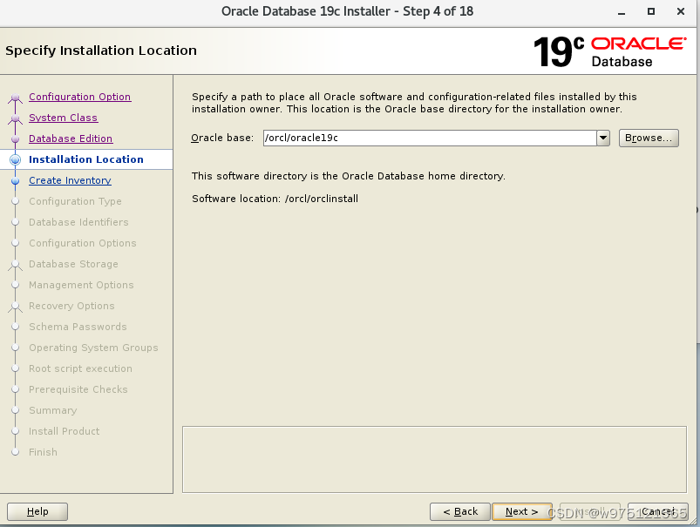
Task: Open the Create Inventory step
Action: (x=70, y=180)
